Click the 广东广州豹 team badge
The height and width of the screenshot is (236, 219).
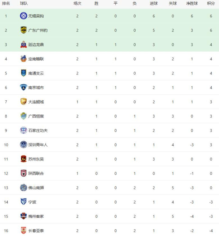tap(23, 30)
